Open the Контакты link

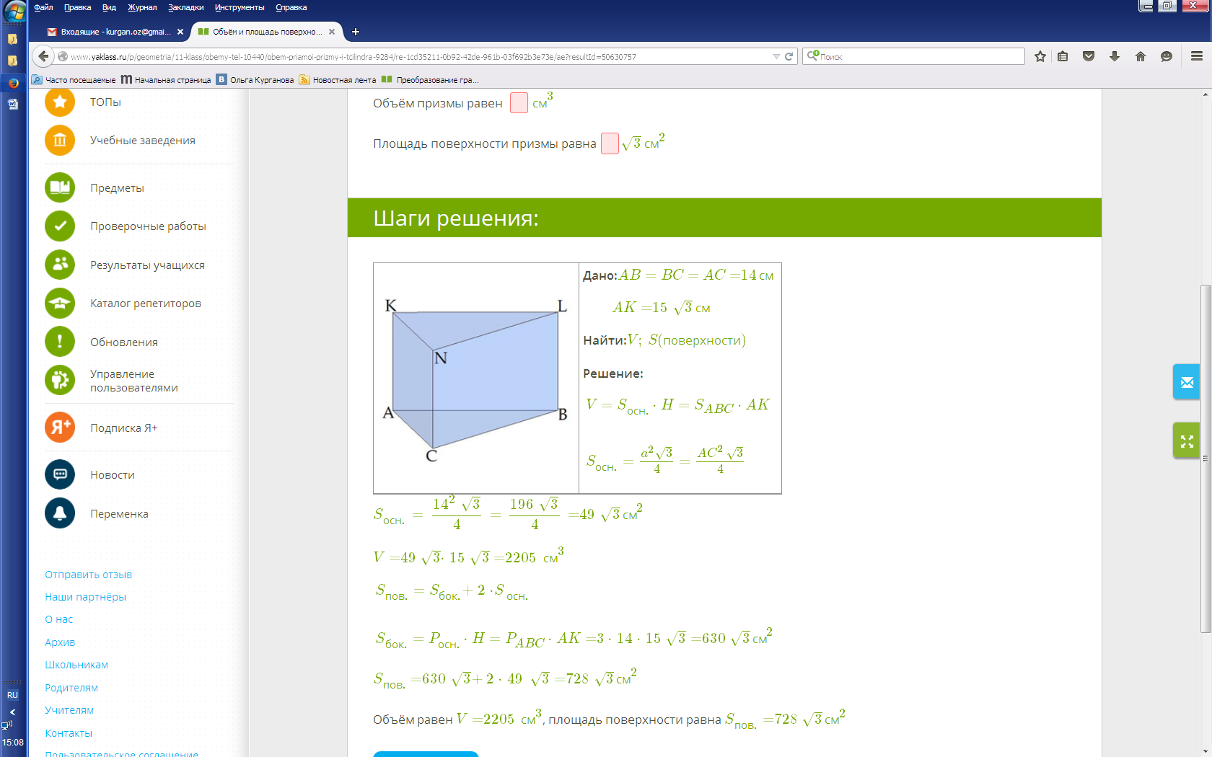(69, 733)
